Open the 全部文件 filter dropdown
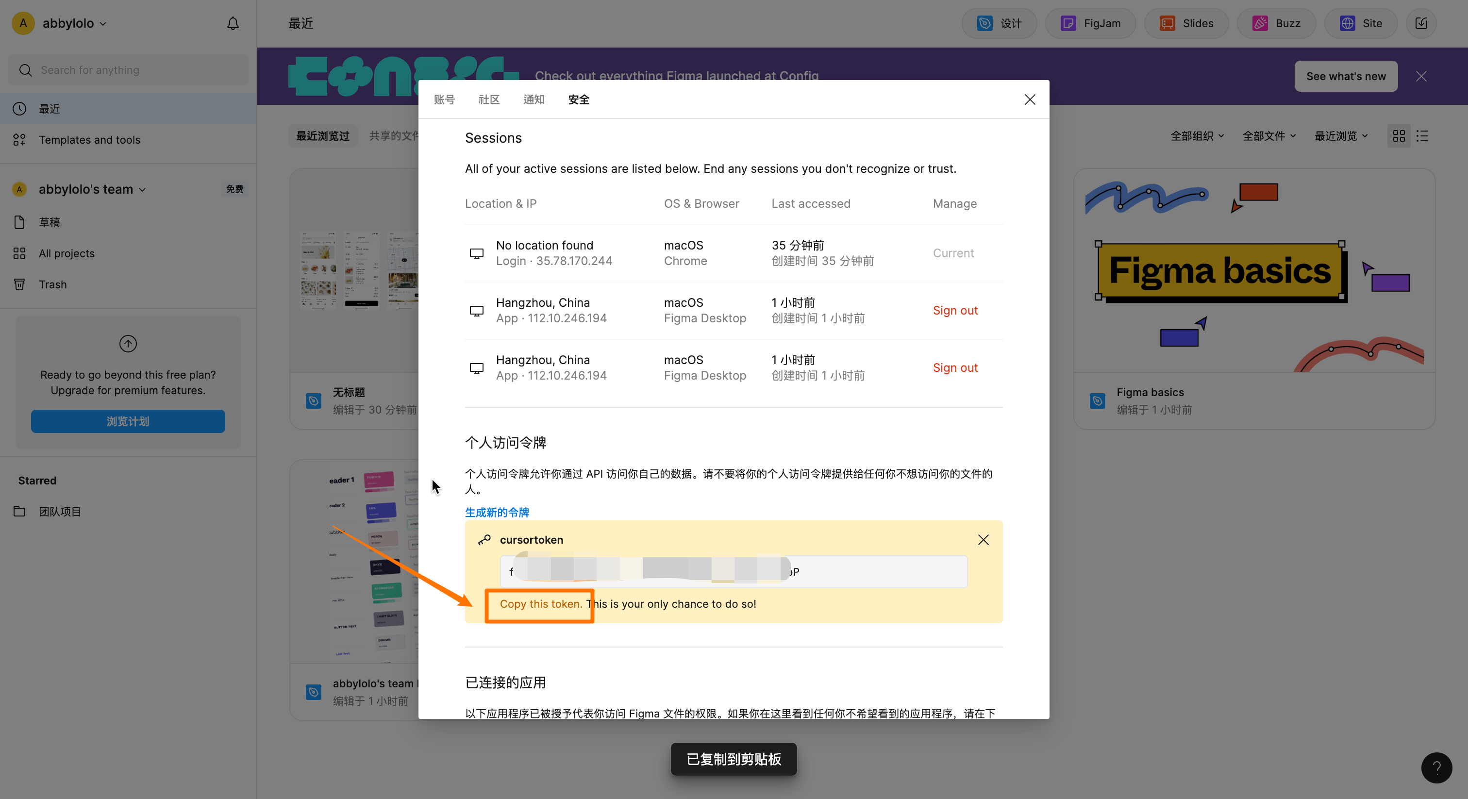The image size is (1468, 799). 1269,135
